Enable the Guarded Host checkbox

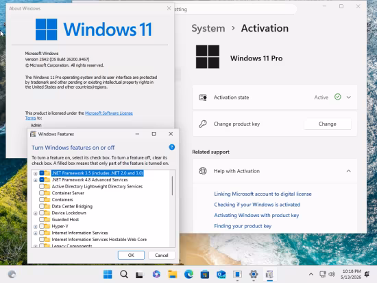pos(42,219)
